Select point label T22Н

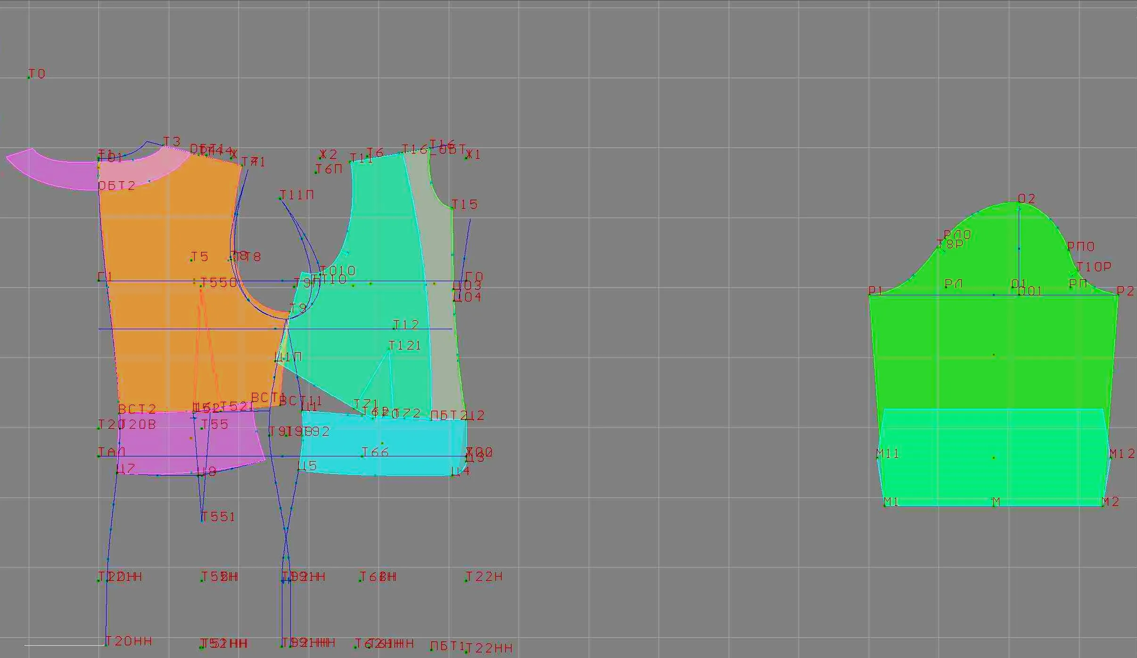click(484, 577)
